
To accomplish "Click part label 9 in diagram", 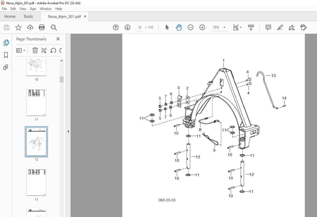I will 214,150.
